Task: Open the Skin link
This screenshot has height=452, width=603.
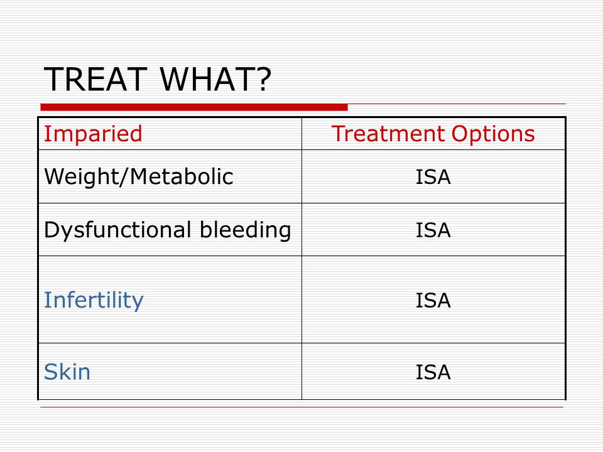Action: (x=67, y=372)
